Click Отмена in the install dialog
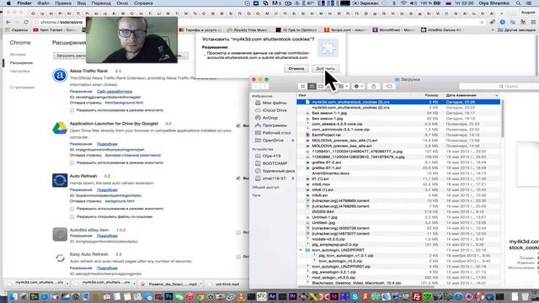Image resolution: width=539 pixels, height=303 pixels. tap(296, 69)
